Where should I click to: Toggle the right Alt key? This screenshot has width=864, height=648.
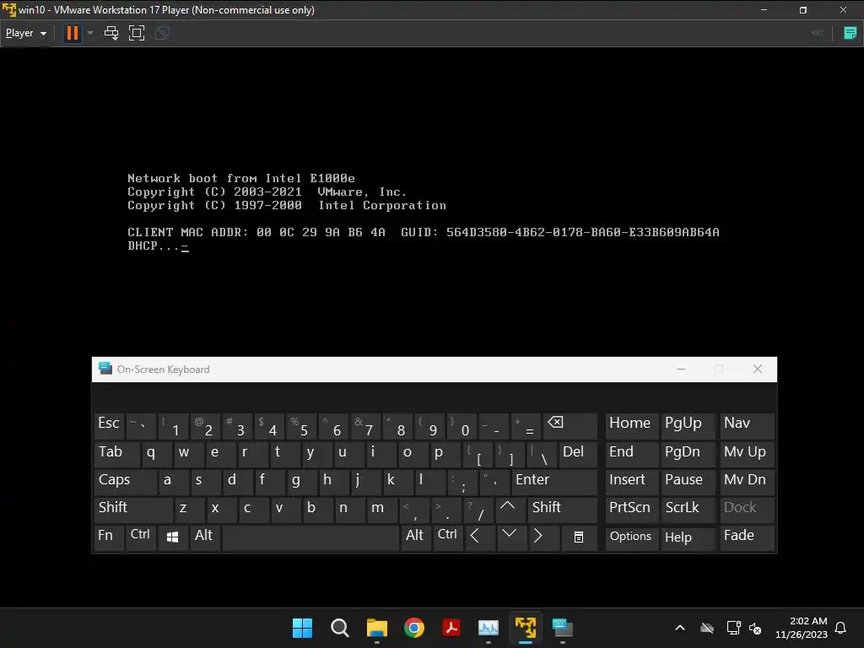(415, 537)
